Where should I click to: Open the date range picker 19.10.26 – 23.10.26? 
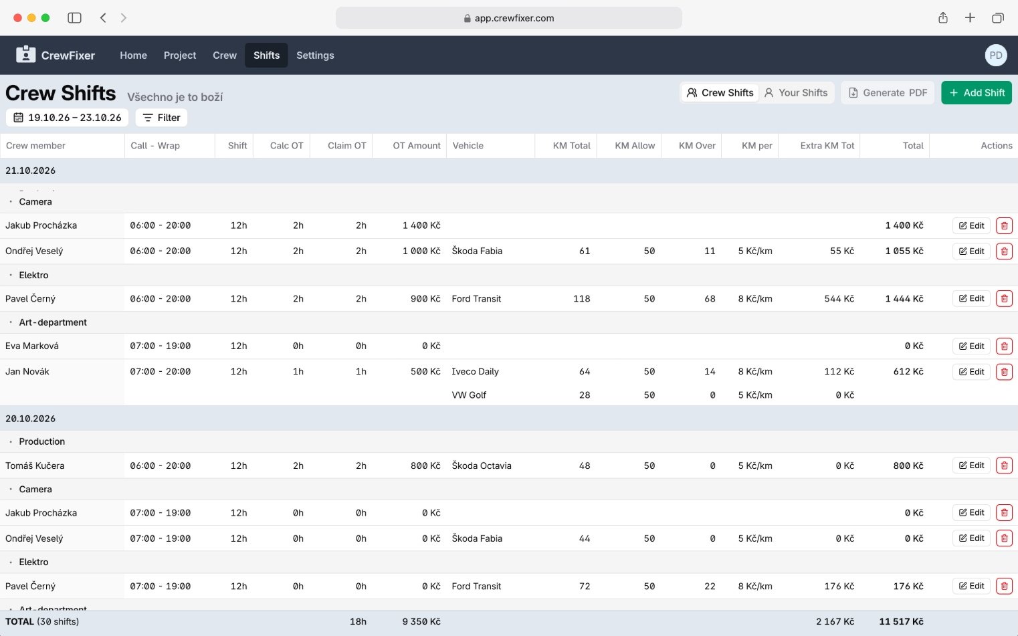coord(68,118)
